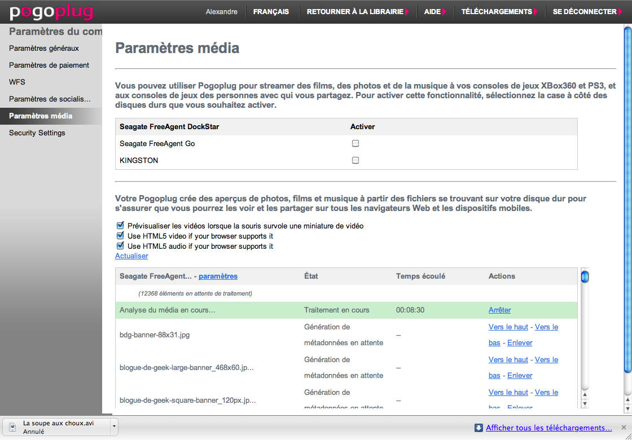Click Vers le haut for blogue-de-geek-square-banner
The width and height of the screenshot is (632, 440).
tap(508, 392)
